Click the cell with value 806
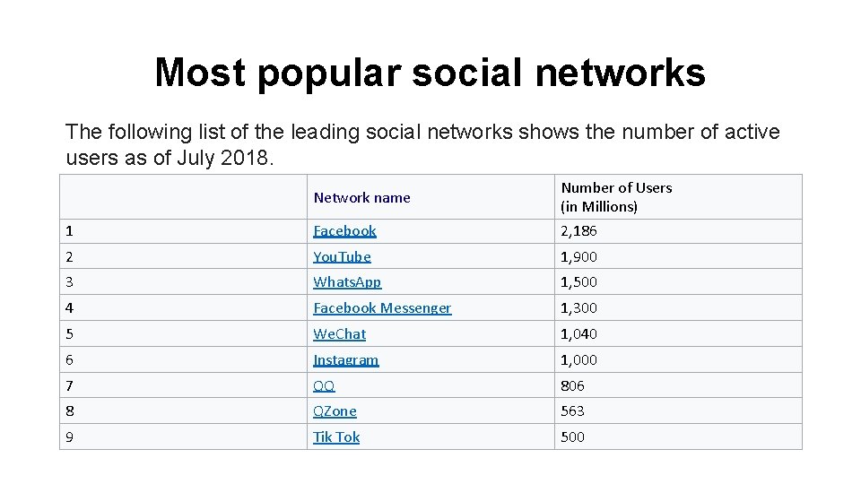Viewport: 861px width, 484px height. (572, 386)
